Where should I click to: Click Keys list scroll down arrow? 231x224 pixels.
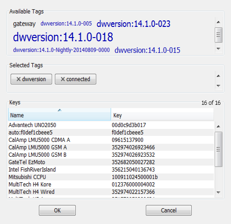[219, 192]
